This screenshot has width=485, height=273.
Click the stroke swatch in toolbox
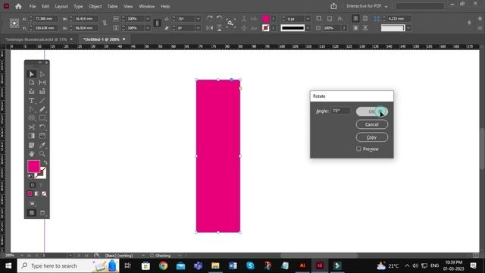pos(41,173)
